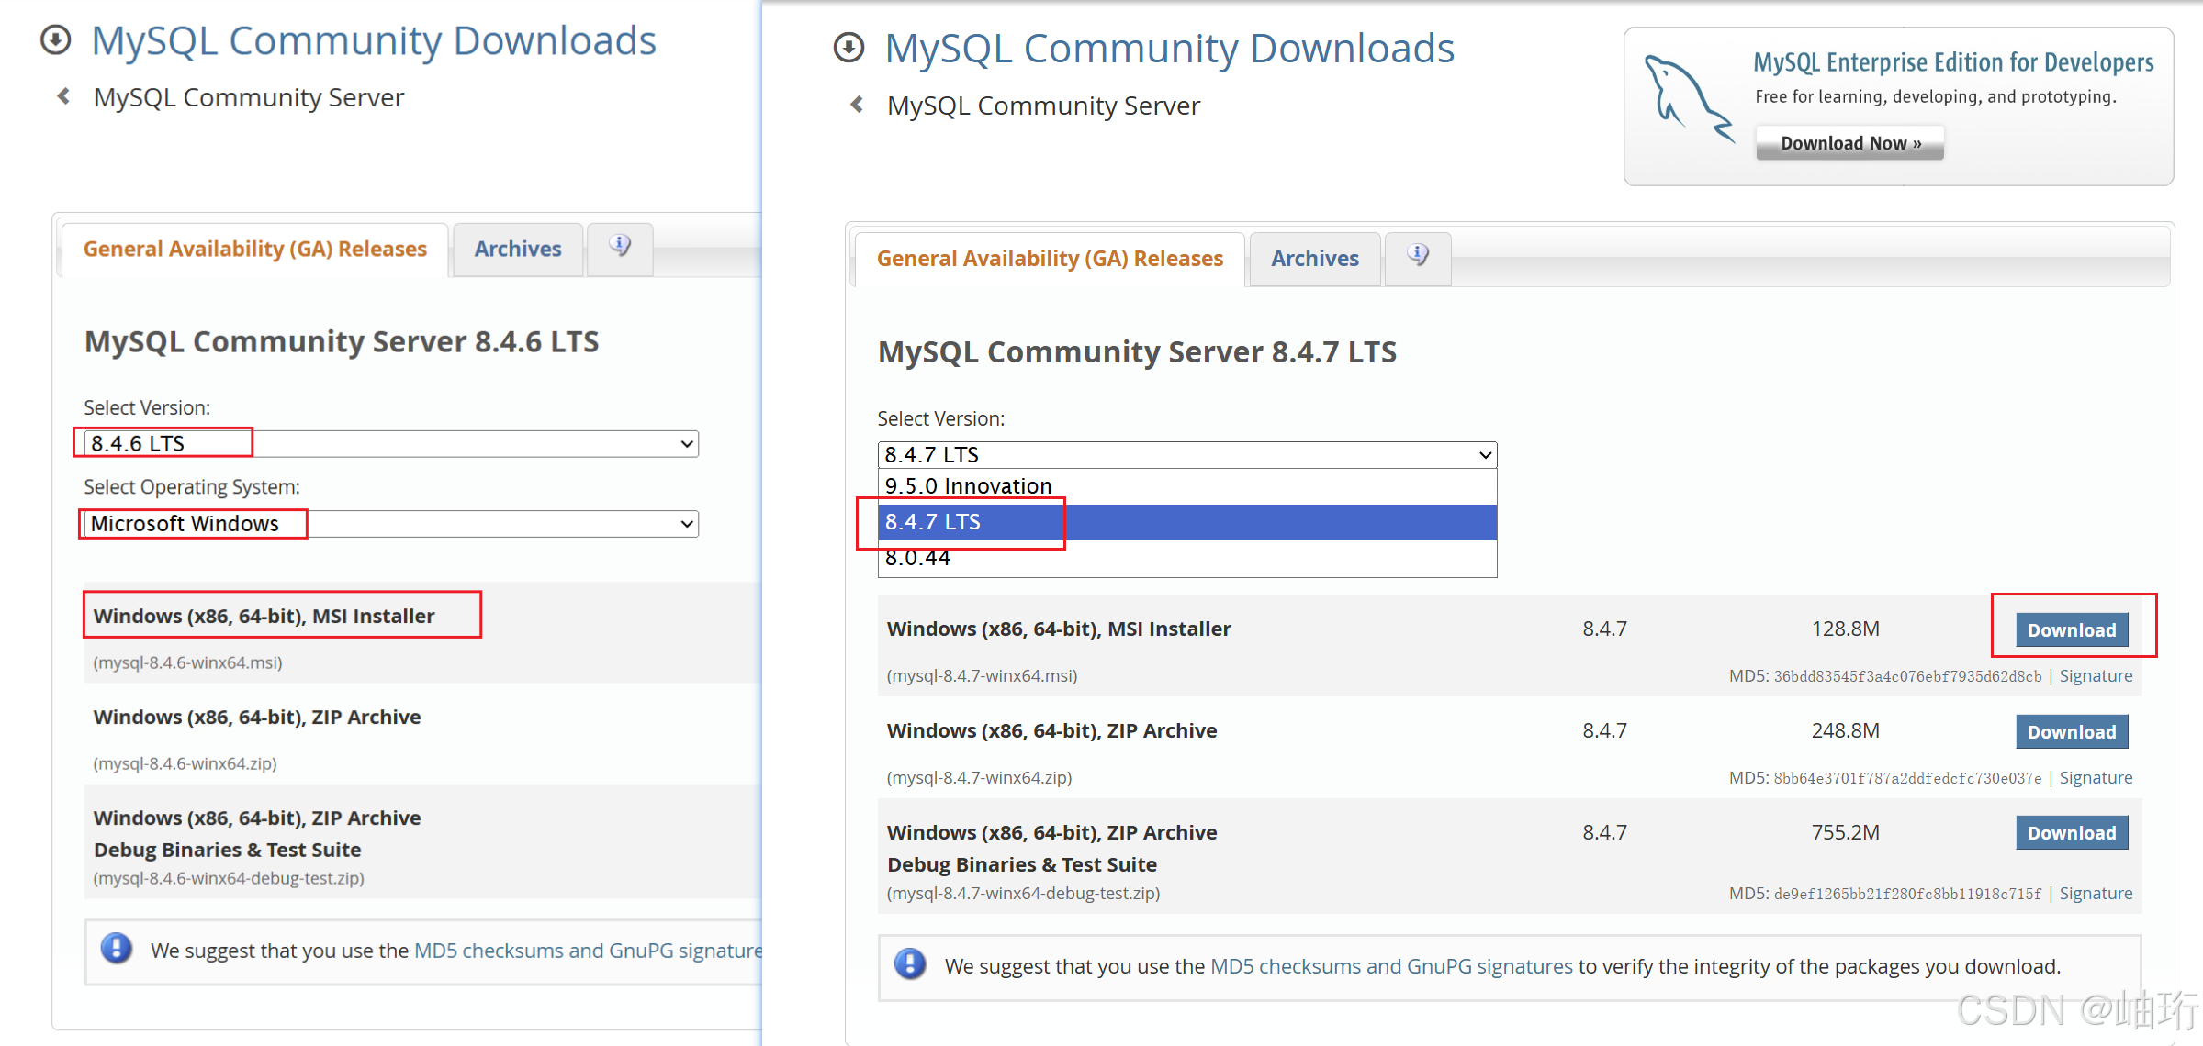
Task: Open MD5 checksums and GnuPG signatures link
Action: tap(1390, 966)
